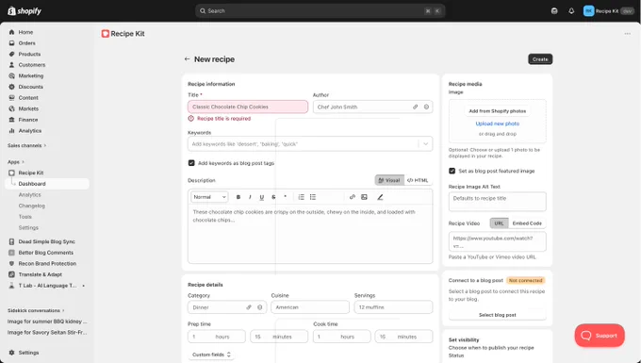Click the store icon left of the bell
This screenshot has width=641, height=363.
point(554,11)
